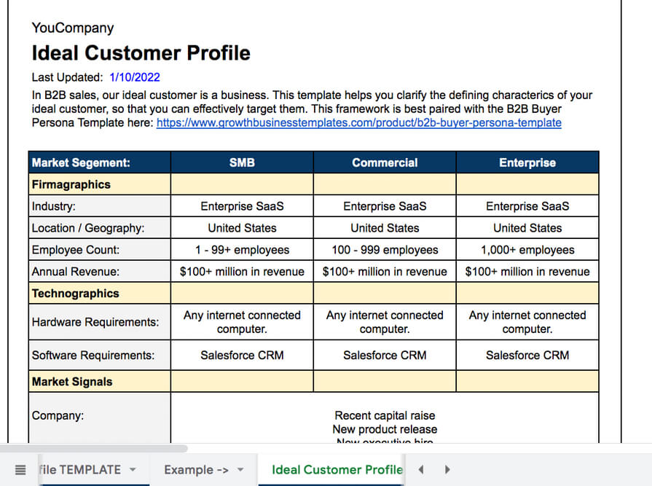The width and height of the screenshot is (652, 486).
Task: Select Commercial $100+ million in revenue cell
Action: click(x=385, y=272)
